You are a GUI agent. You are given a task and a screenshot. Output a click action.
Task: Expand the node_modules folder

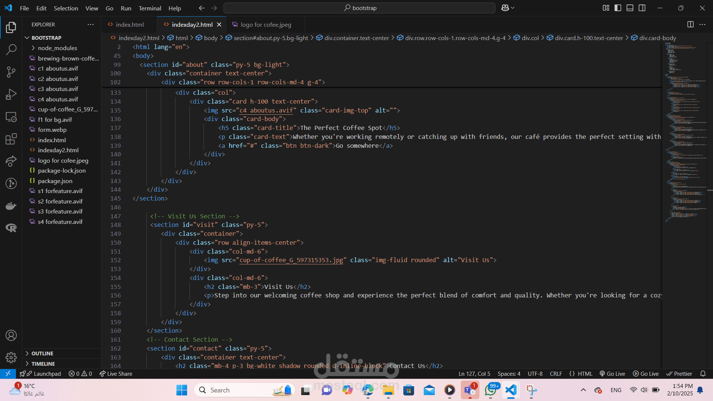click(57, 48)
